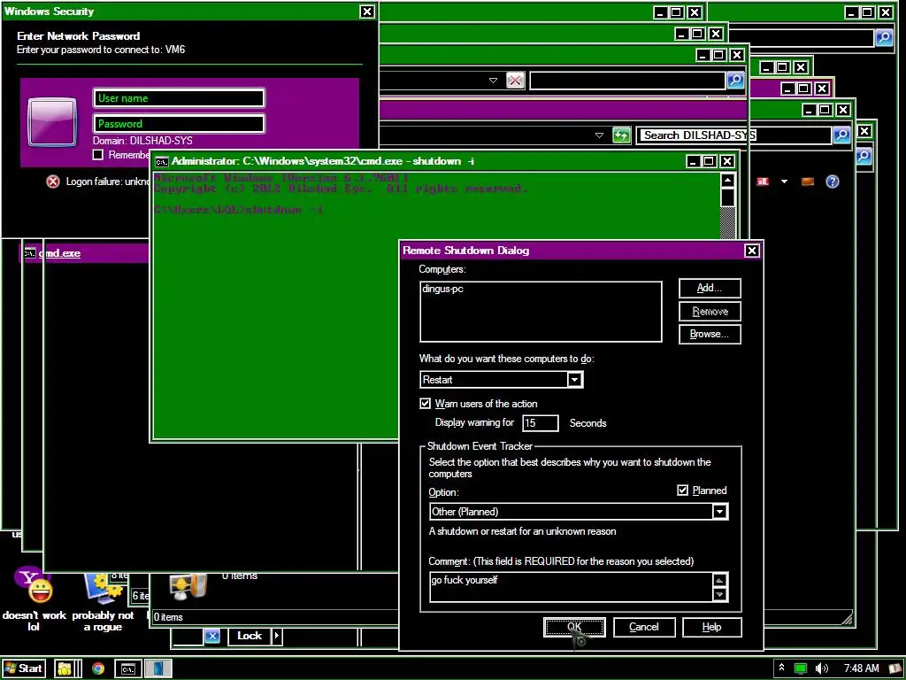Viewport: 906px width, 680px height.
Task: Click the Remove button
Action: click(710, 312)
